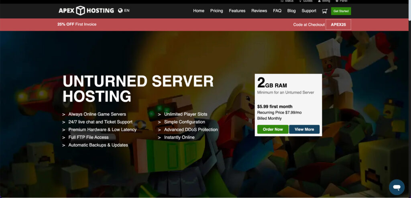Open the Support menu item
Screen dimensions: 411x198
coord(309,11)
